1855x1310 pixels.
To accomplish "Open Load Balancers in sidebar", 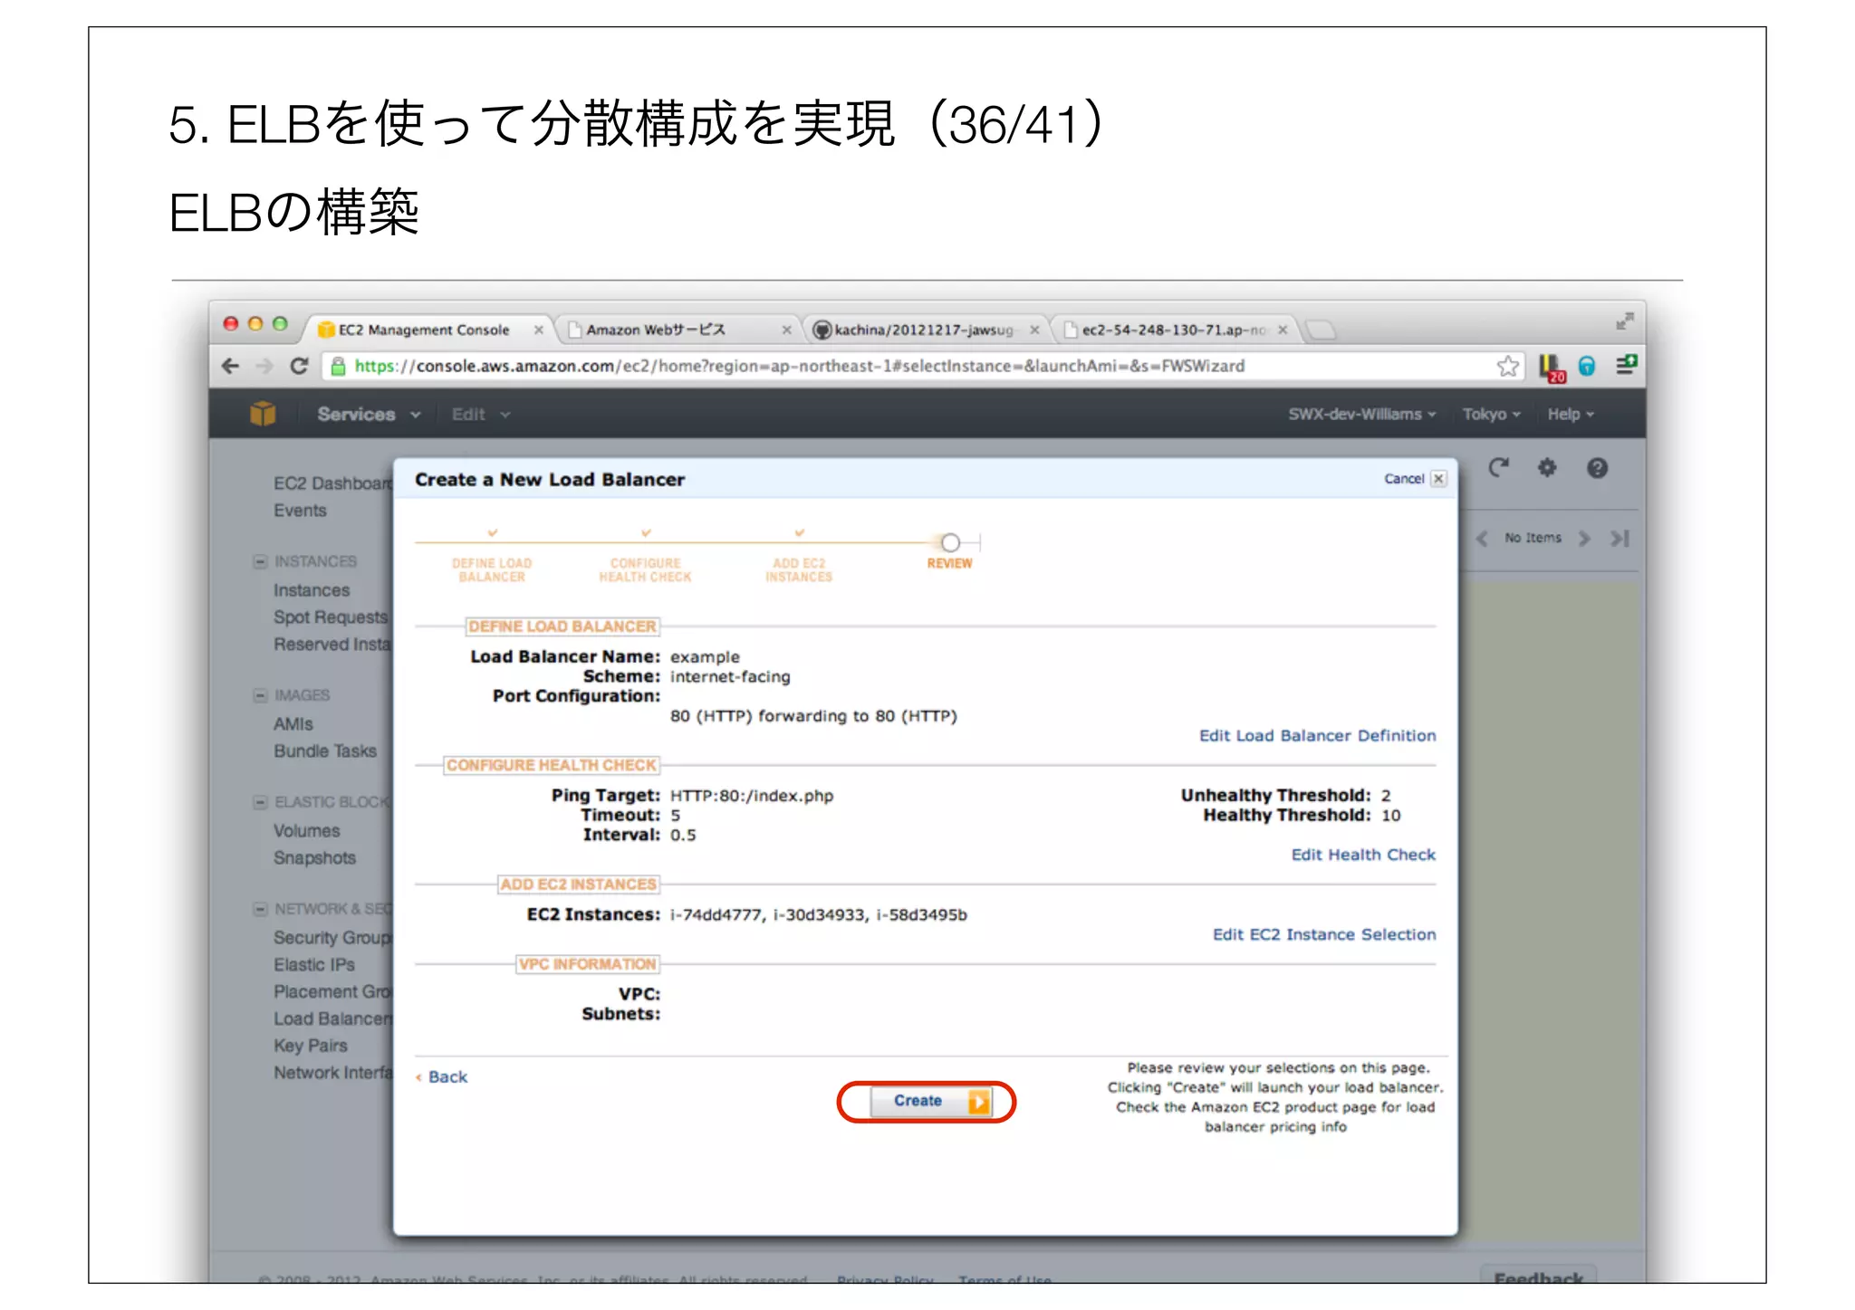I will pos(332,1019).
